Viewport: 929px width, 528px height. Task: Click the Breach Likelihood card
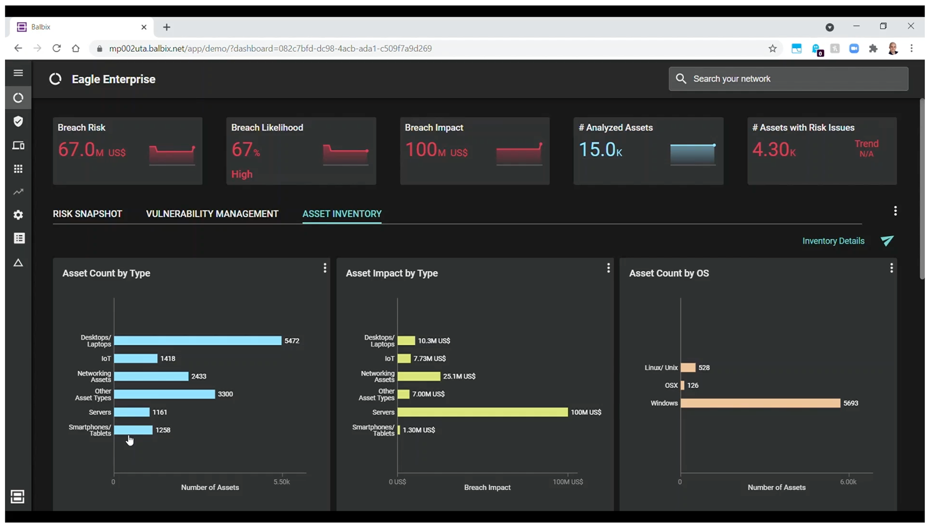click(301, 151)
